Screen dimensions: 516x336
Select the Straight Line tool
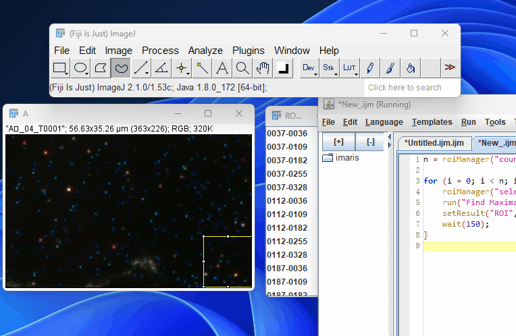pos(141,68)
